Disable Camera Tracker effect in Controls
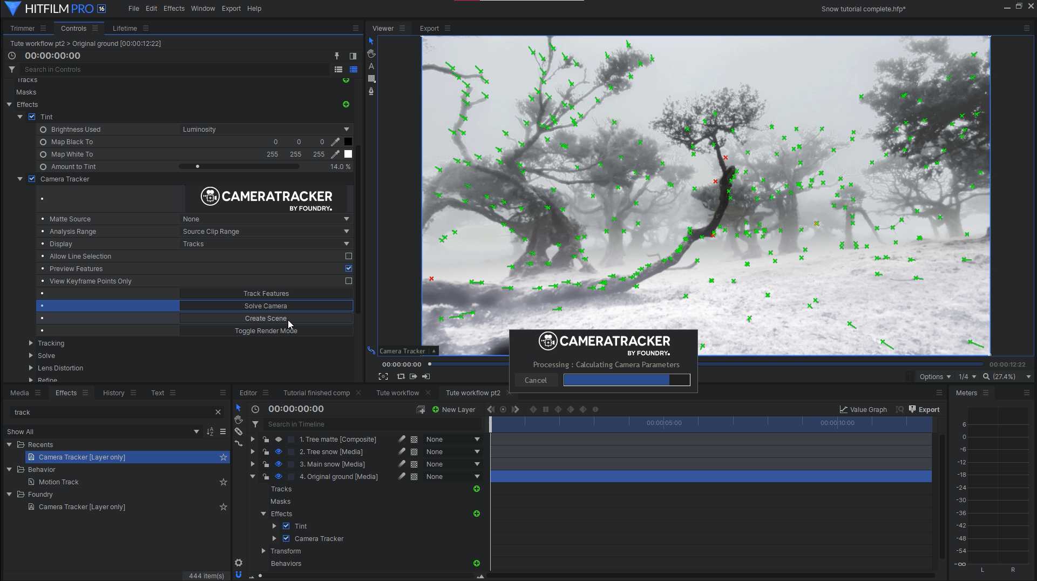1037x581 pixels. 32,179
